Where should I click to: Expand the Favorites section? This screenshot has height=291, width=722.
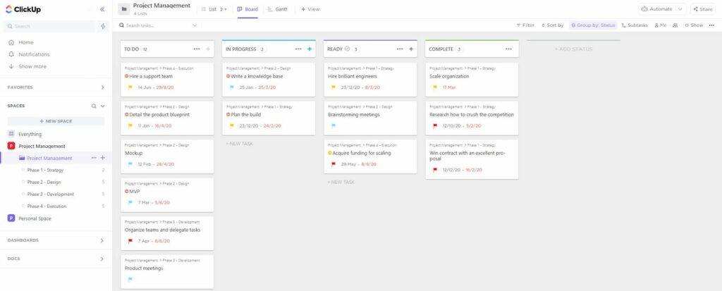(102, 87)
